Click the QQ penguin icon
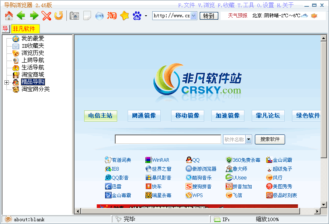Screen dimensions: 329x224 (x=189, y=160)
